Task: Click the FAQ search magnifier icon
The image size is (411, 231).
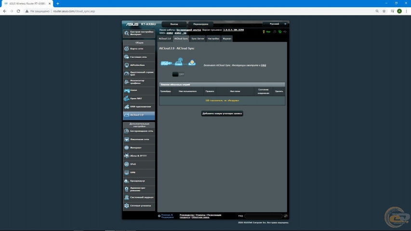Action: point(286,216)
